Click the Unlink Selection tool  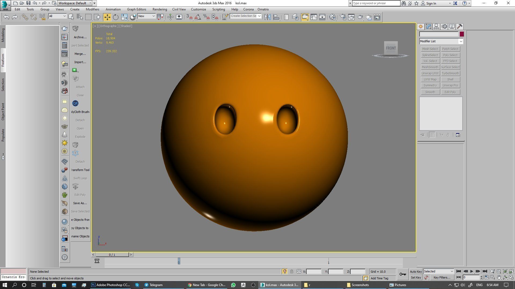pyautogui.click(x=34, y=17)
